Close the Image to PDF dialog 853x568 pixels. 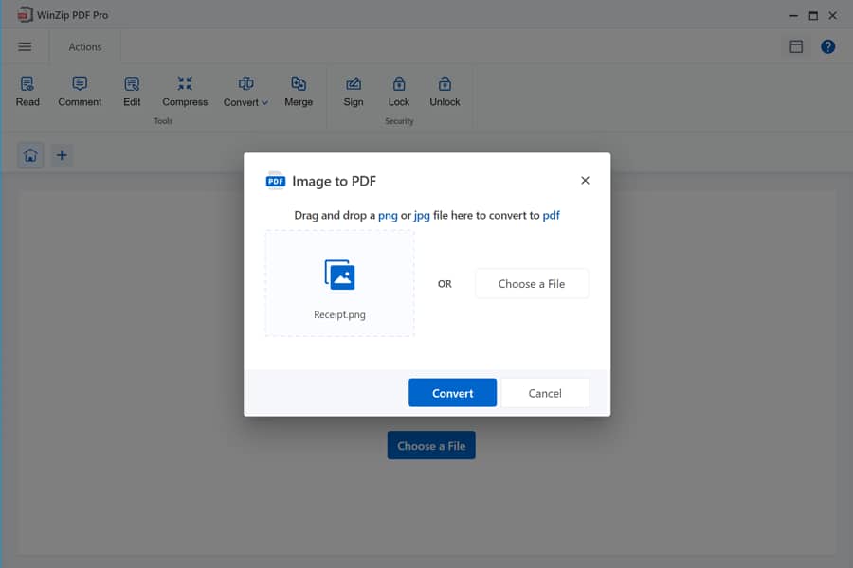tap(585, 180)
